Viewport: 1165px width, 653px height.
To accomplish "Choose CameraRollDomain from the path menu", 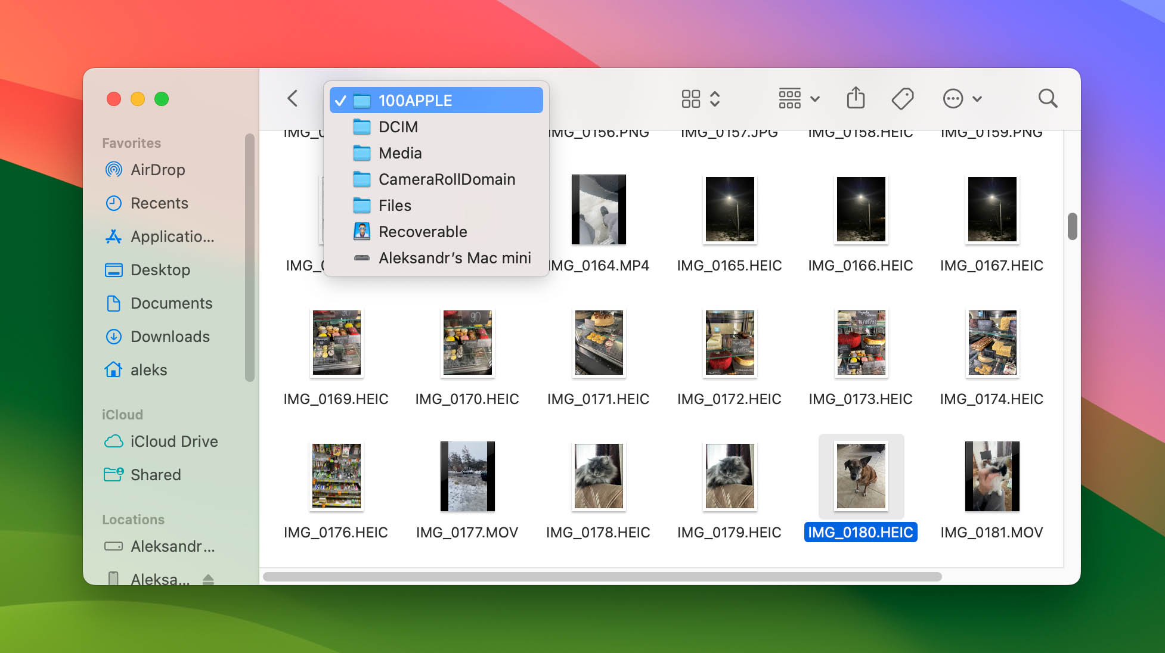I will point(447,179).
